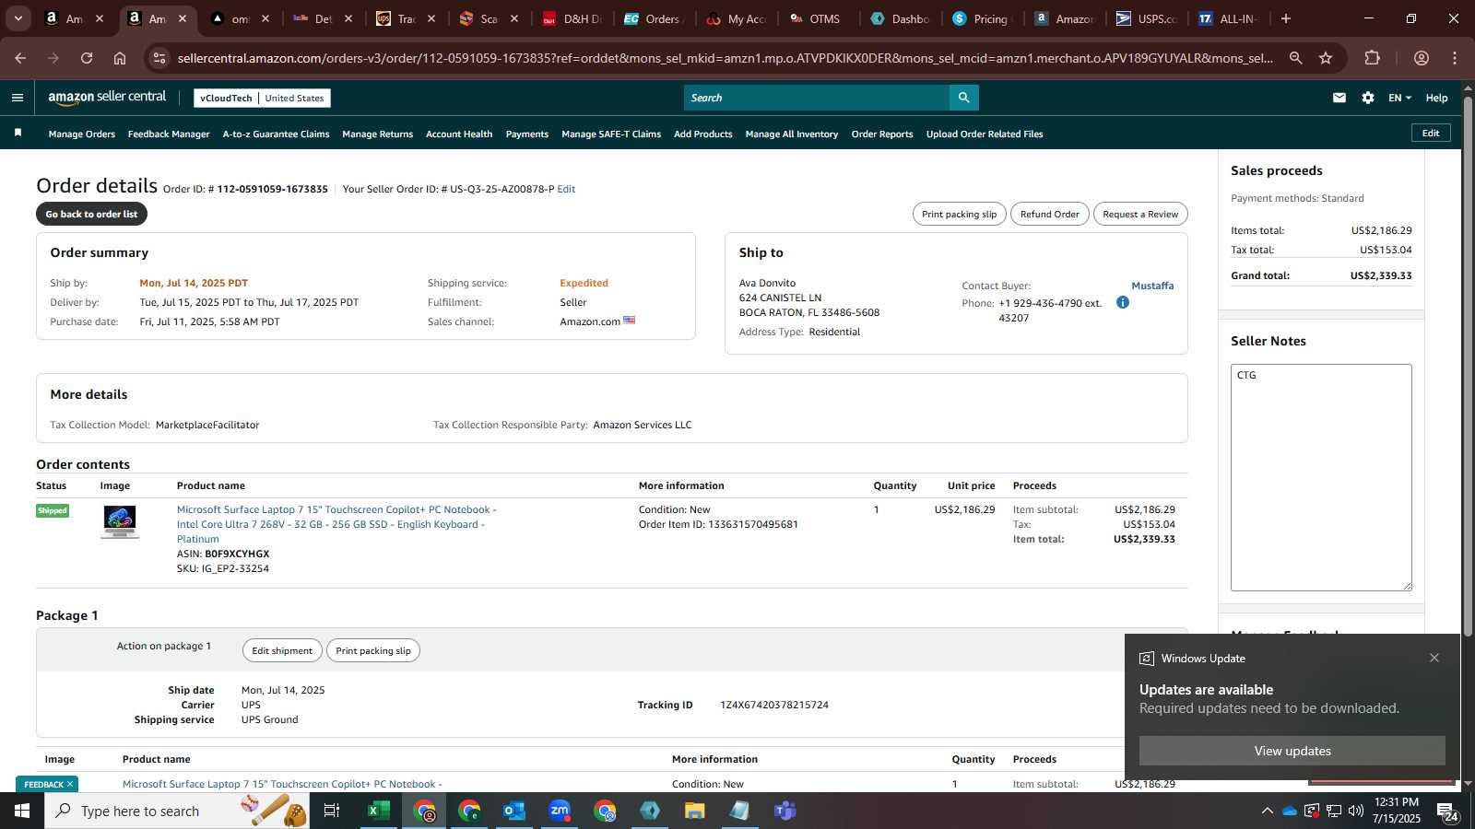
Task: Click the Windows Start button
Action: [22, 811]
